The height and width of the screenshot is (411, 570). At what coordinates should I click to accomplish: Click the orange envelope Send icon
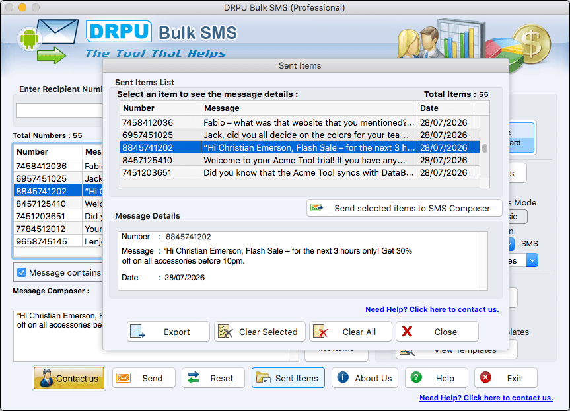[x=124, y=378]
